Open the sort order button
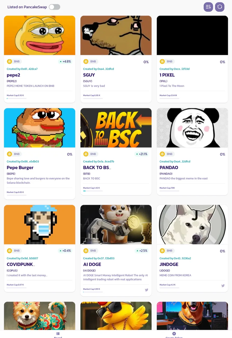Screen dimensions: 232x338 (x=208, y=7)
